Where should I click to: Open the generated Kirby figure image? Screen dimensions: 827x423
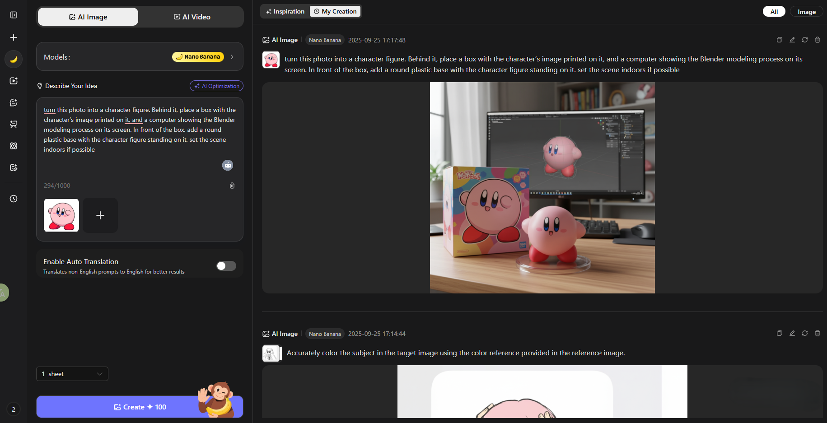point(542,188)
